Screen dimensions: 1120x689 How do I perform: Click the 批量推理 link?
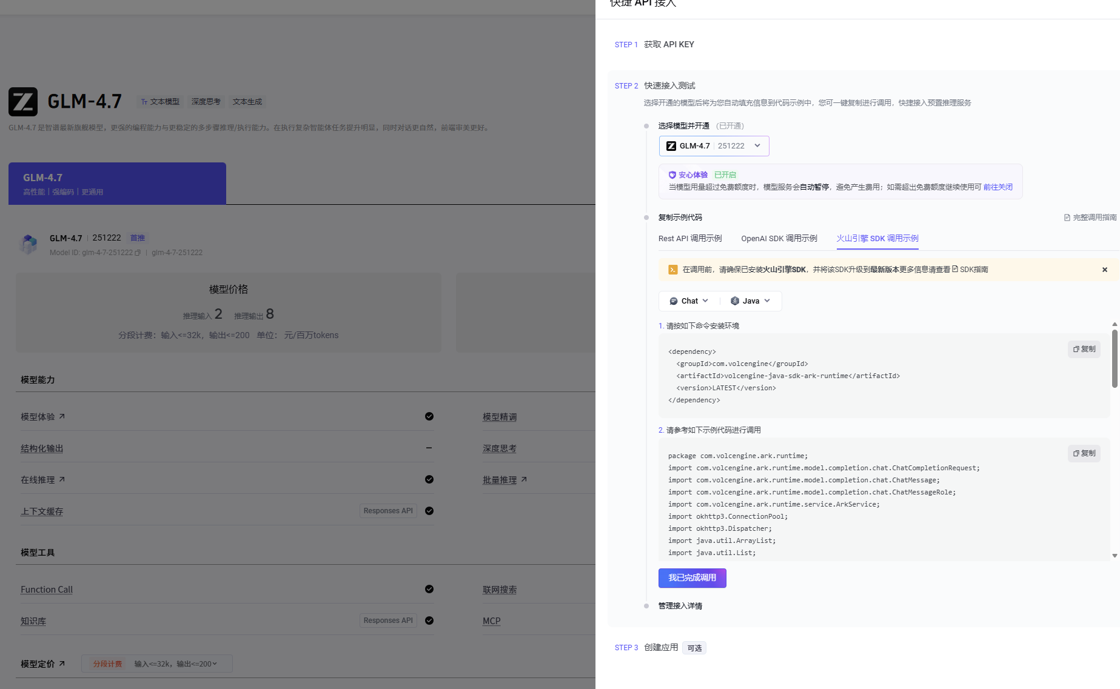pos(500,480)
